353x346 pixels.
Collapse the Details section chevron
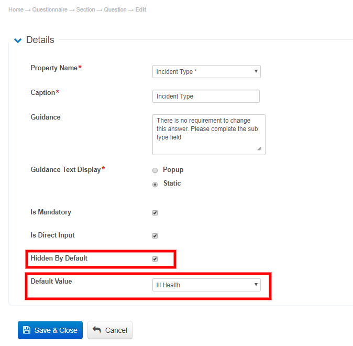18,40
